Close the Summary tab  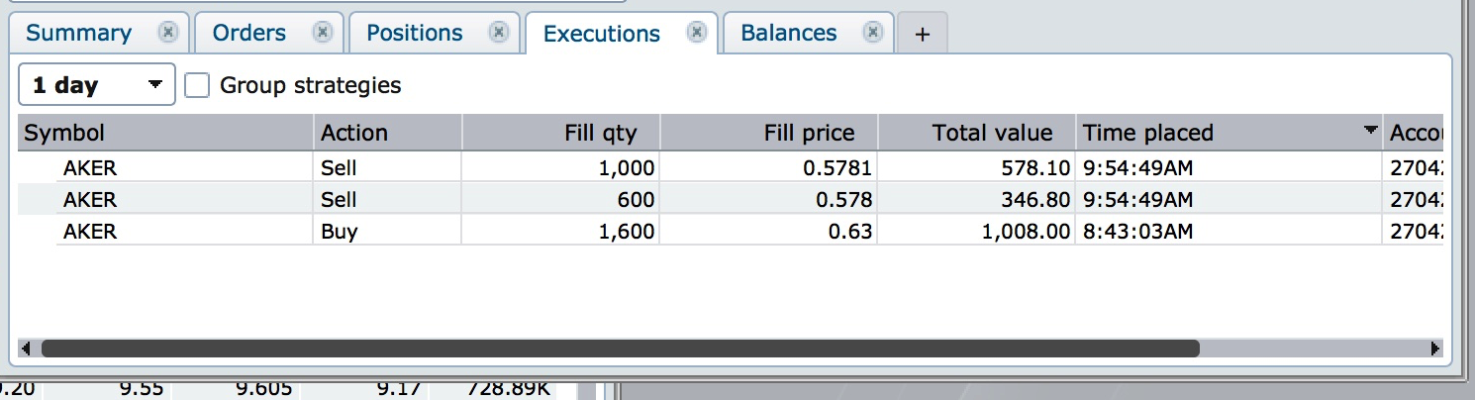(168, 33)
